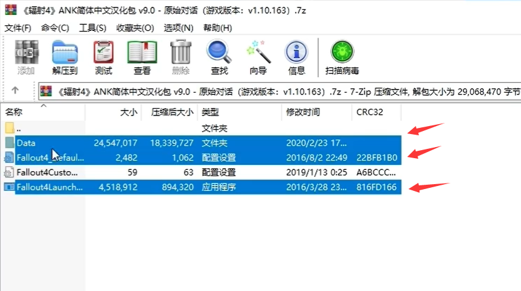Click the WinRAR icon in title bar
Screen dimensions: 521x291
click(11, 10)
